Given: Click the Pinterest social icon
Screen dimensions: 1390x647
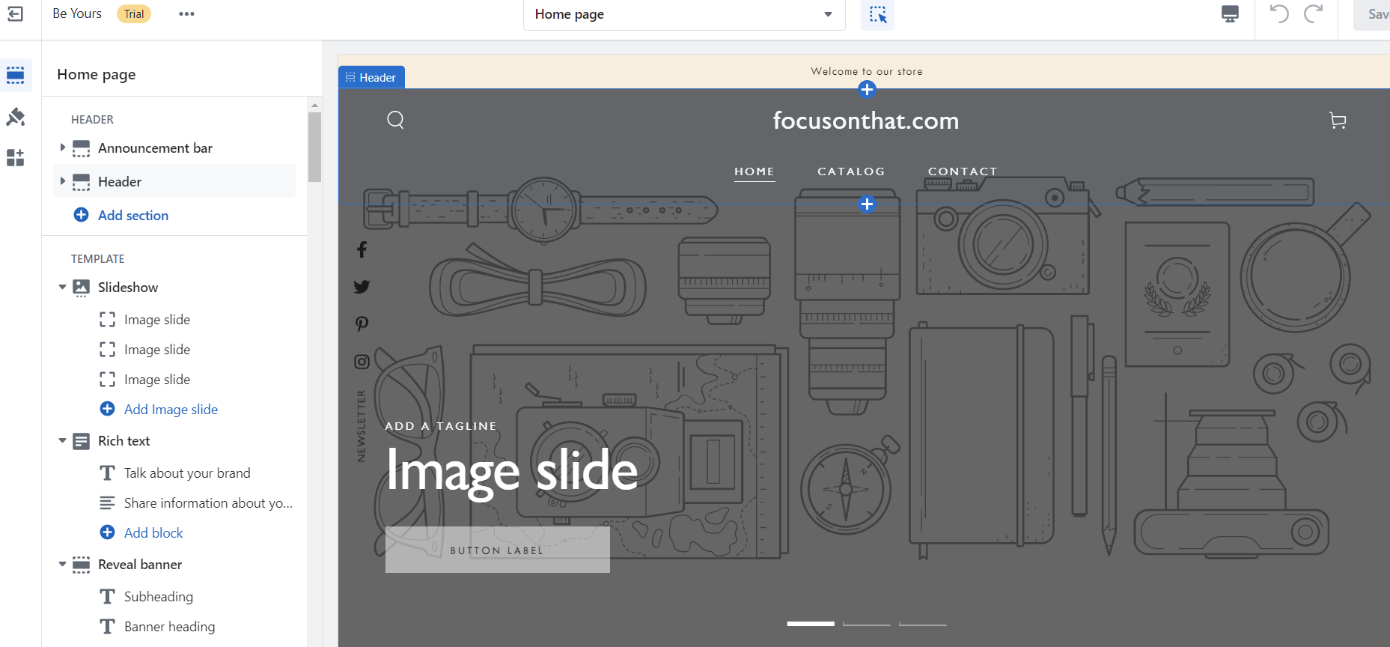Looking at the screenshot, I should point(362,323).
